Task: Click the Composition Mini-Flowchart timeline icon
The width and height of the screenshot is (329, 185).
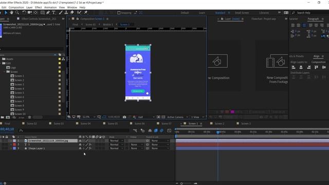Action: pos(135,131)
